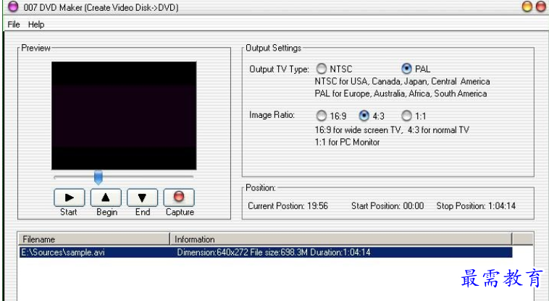This screenshot has width=549, height=301.
Task: Click the red close window button
Action: pyautogui.click(x=541, y=7)
